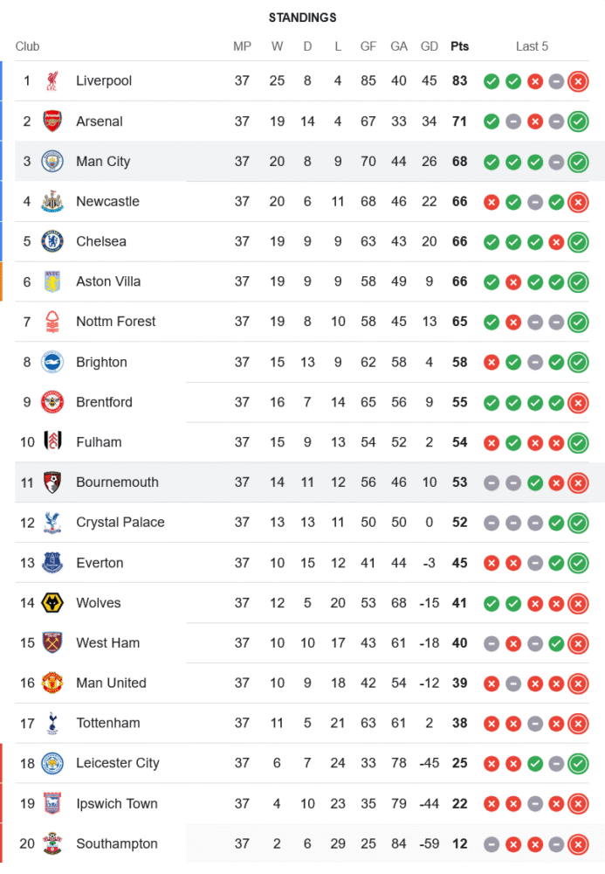Click Liverpool's latest match loss indicator
605x874 pixels.
tap(577, 81)
